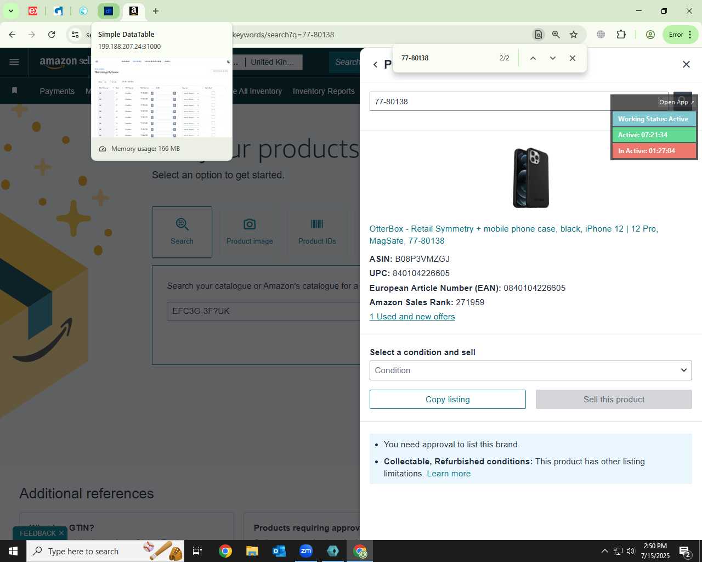Viewport: 702px width, 562px height.
Task: Open a new browser tab
Action: click(x=156, y=11)
